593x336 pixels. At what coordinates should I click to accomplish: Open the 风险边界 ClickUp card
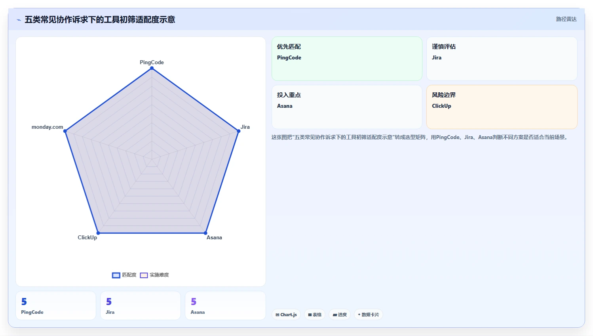(502, 107)
